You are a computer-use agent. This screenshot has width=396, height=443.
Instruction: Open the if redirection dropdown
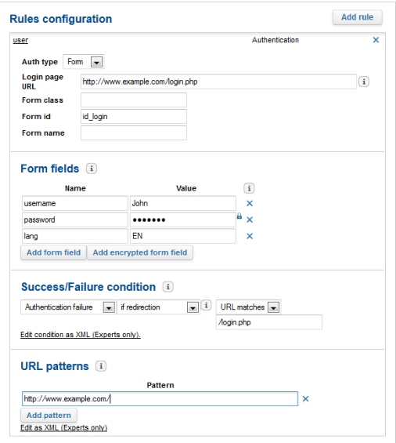coord(159,307)
